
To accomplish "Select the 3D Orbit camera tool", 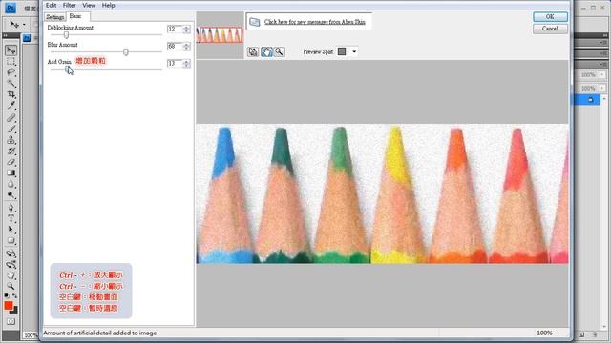I will click(x=11, y=265).
